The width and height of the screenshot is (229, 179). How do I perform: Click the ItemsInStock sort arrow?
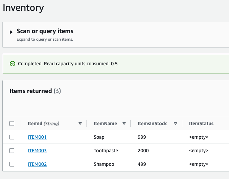point(176,124)
